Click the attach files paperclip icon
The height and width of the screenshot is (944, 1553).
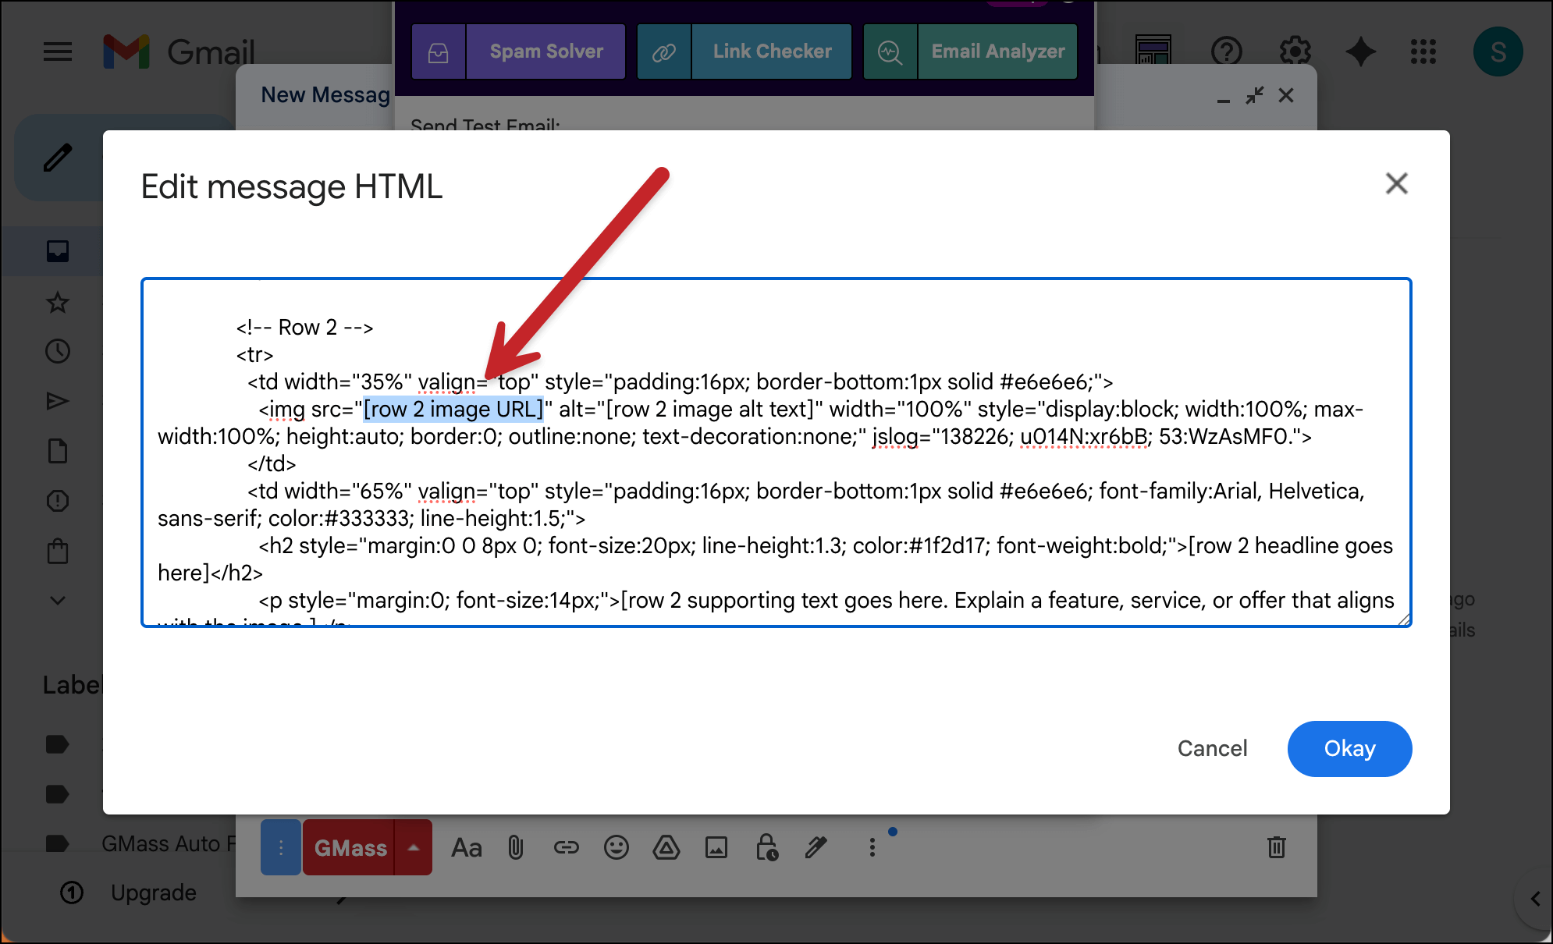coord(516,847)
